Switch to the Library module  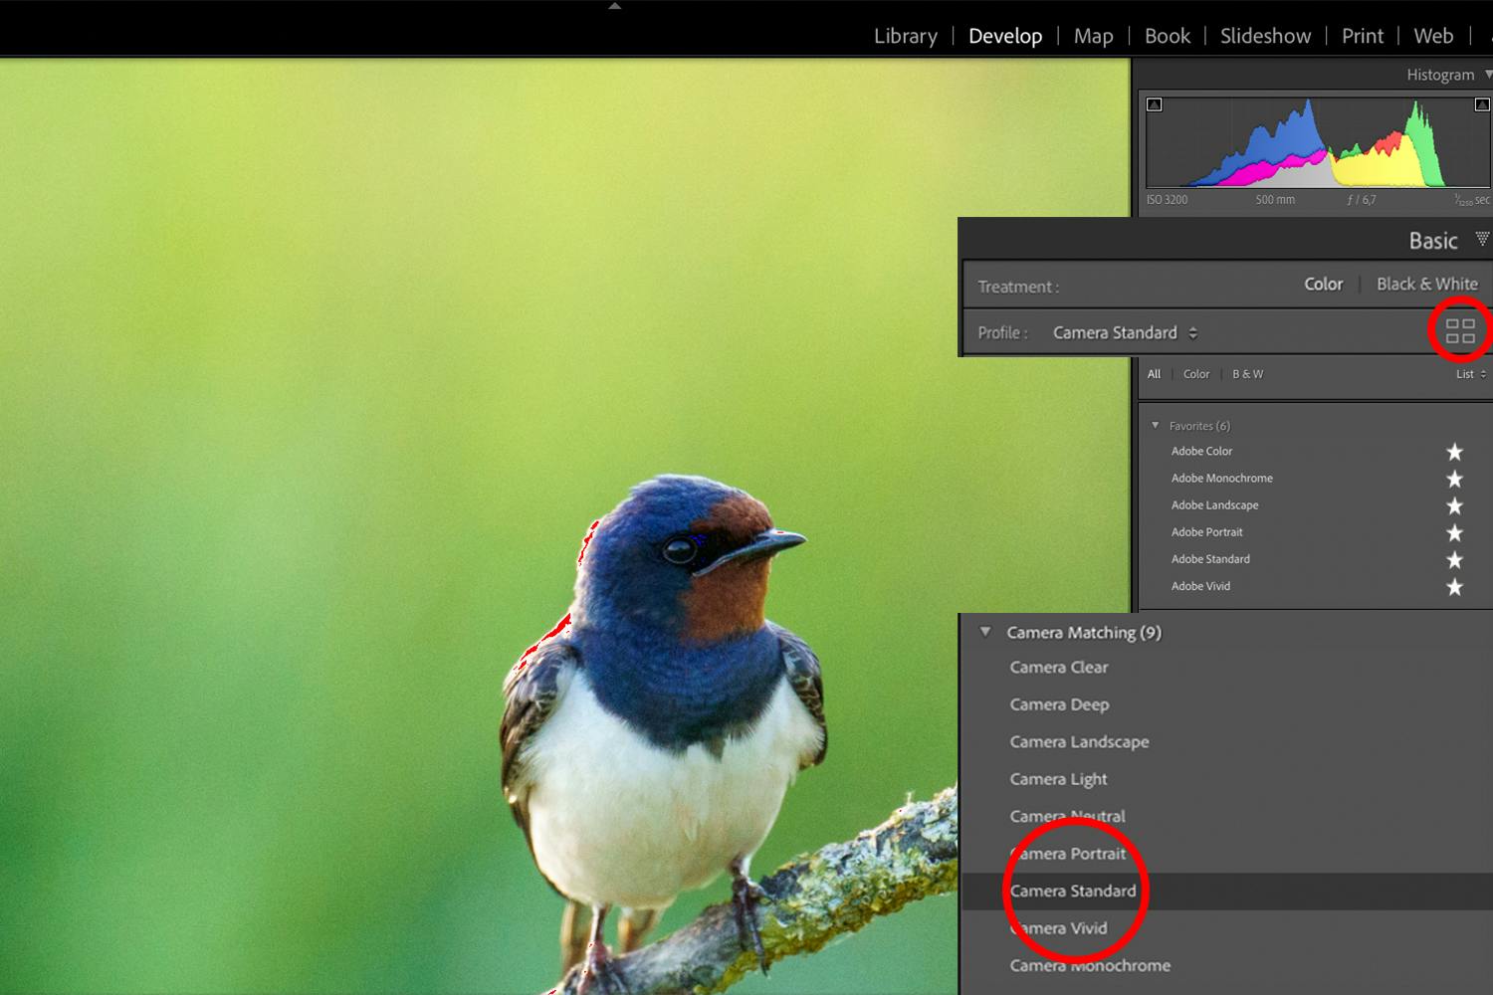coord(904,36)
